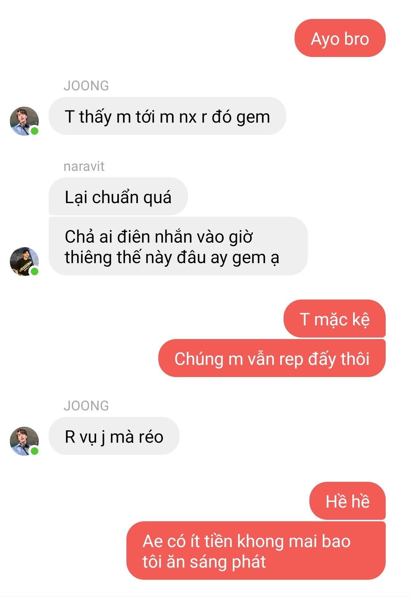
Task: Click the second JOONG sender name label
Action: point(86,406)
